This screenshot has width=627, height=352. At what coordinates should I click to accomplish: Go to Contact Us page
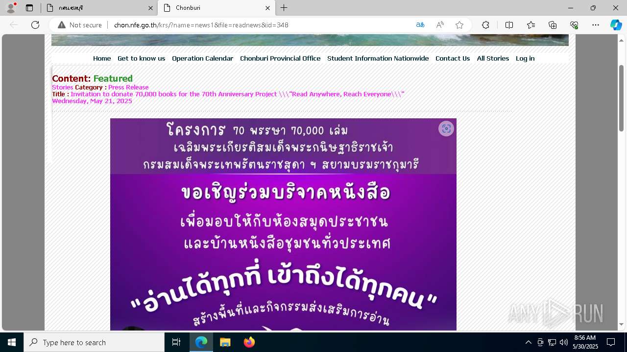pyautogui.click(x=453, y=58)
